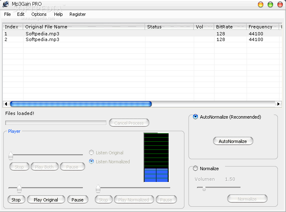Click bitrate 128 in row 1

pyautogui.click(x=221, y=34)
